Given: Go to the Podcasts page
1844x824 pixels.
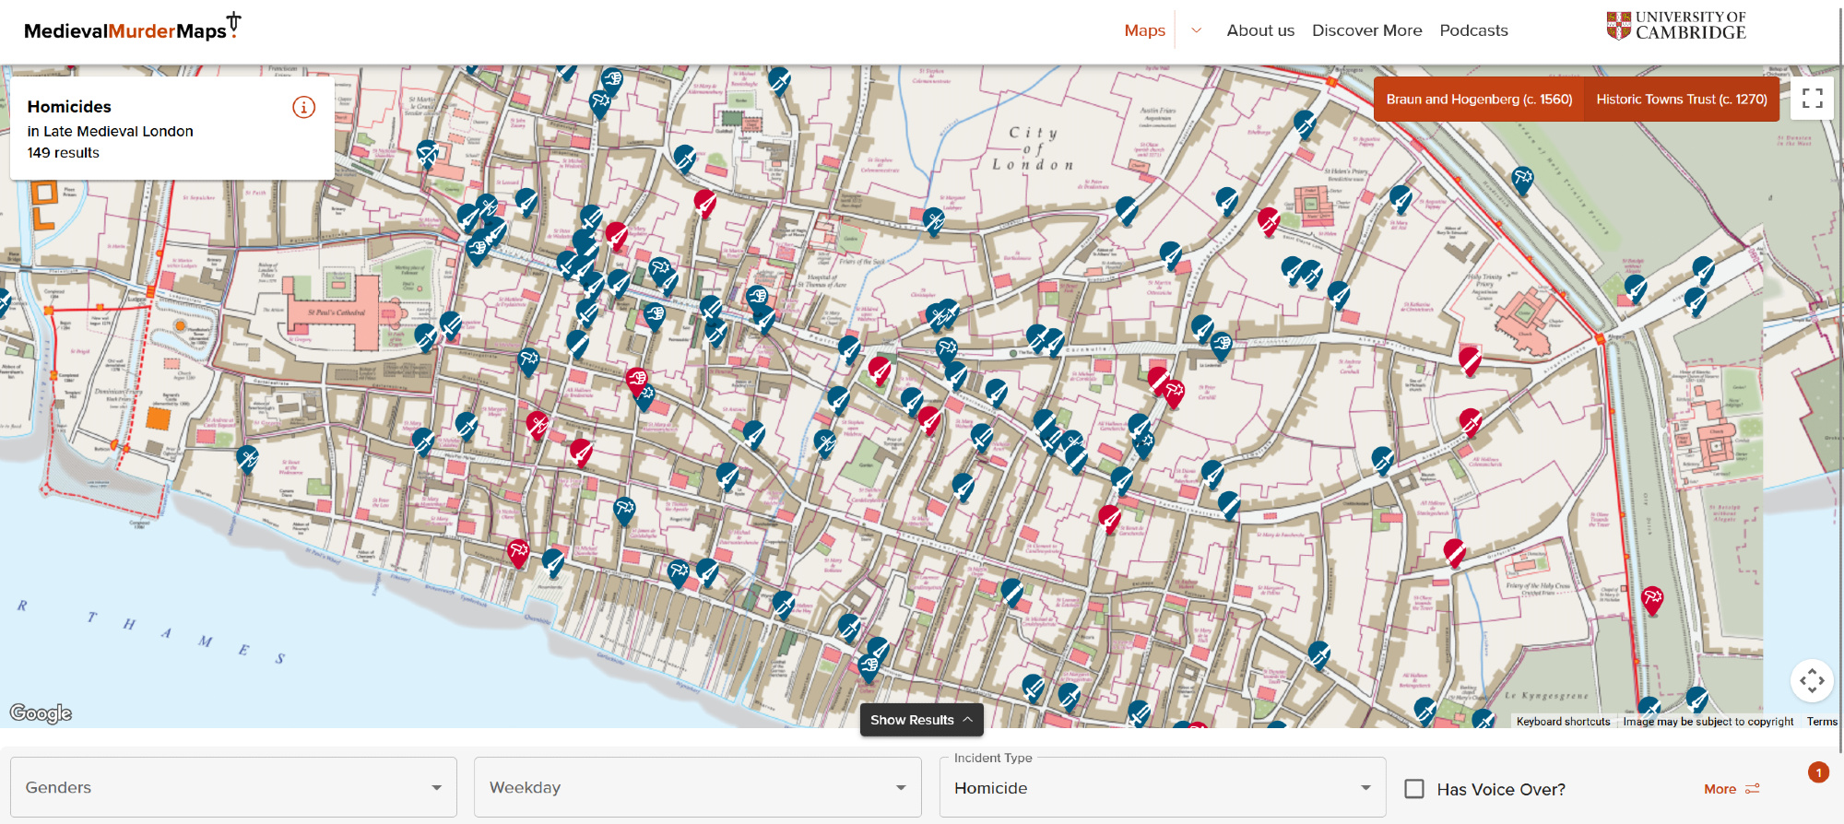Looking at the screenshot, I should coord(1473,30).
